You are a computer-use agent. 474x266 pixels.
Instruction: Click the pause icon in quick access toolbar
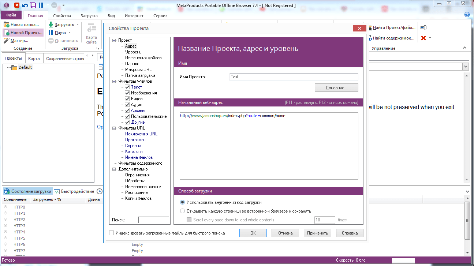tap(41, 5)
